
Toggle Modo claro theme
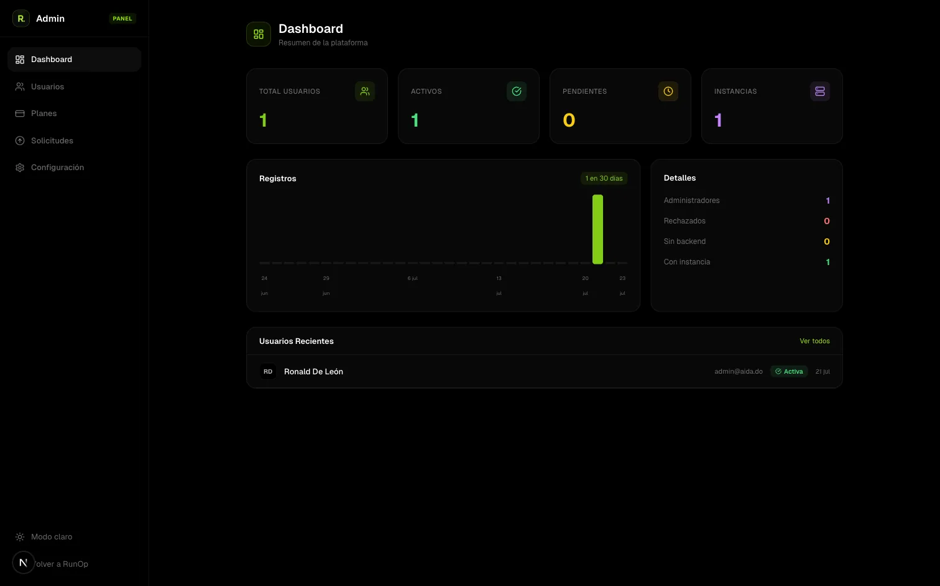(x=75, y=537)
